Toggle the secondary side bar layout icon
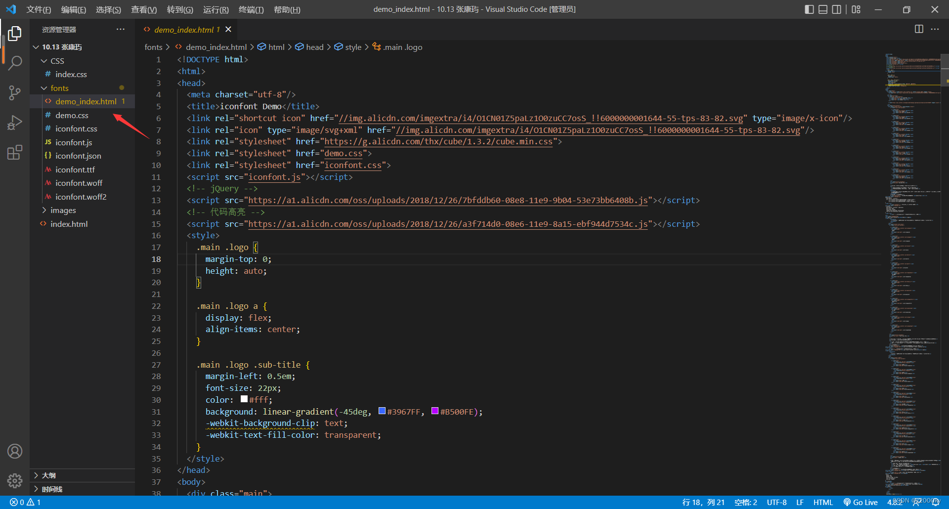Viewport: 949px width, 509px height. click(837, 9)
